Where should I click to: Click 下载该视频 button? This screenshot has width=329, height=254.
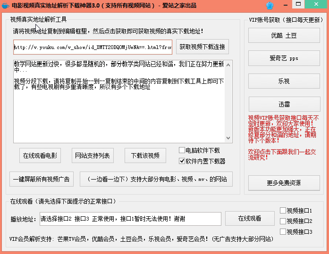pos(145,156)
